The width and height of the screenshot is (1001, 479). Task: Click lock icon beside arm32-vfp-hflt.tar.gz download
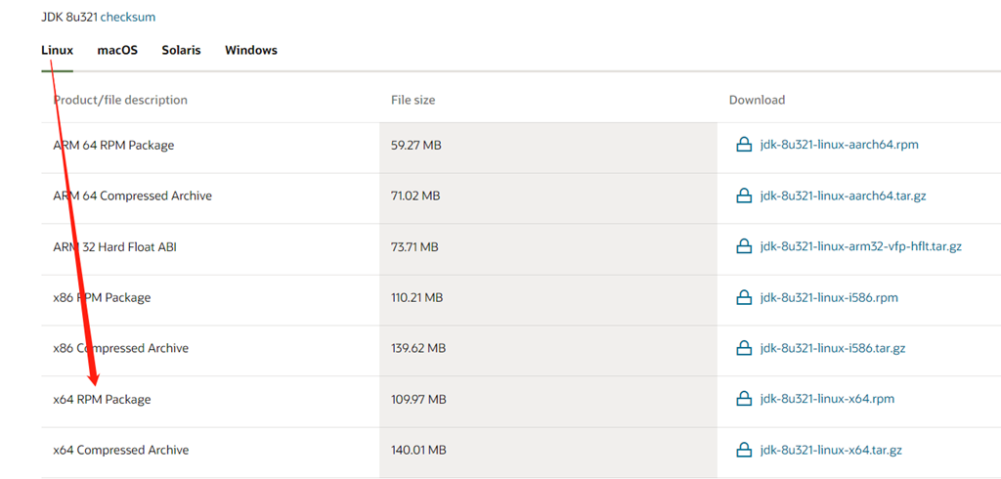click(743, 246)
